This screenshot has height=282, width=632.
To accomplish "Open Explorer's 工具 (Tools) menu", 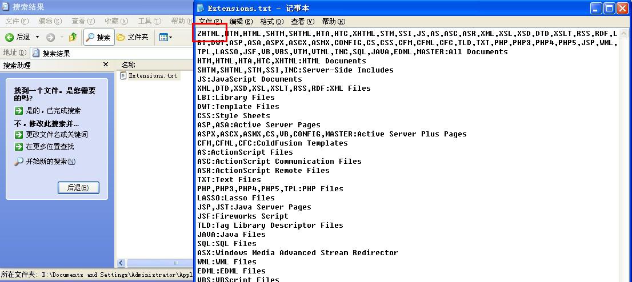I will [x=149, y=21].
